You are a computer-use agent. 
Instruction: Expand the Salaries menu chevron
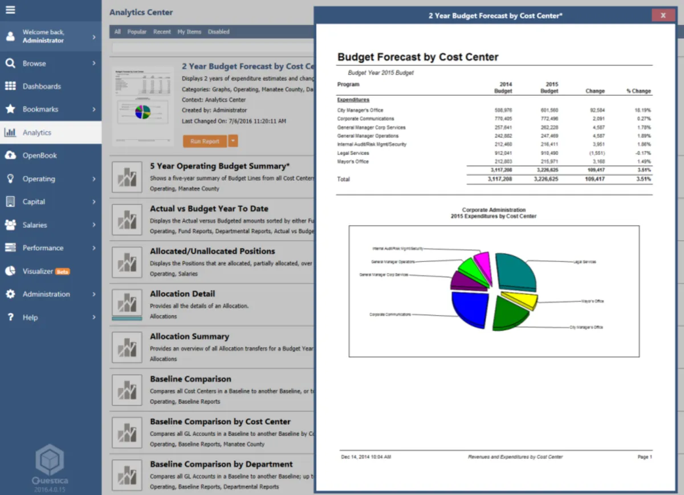(x=94, y=225)
